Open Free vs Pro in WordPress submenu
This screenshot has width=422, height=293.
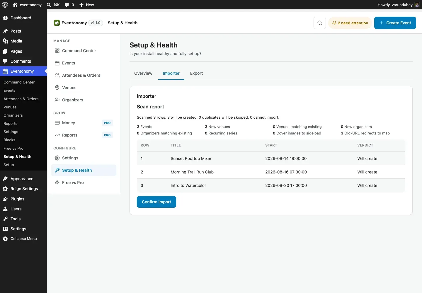[13, 149]
